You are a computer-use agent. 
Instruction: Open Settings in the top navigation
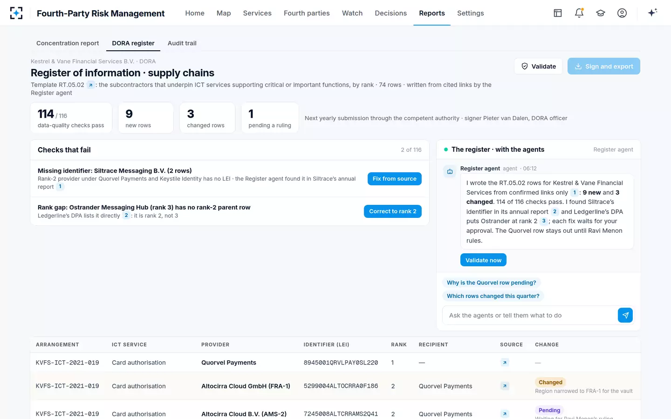471,13
